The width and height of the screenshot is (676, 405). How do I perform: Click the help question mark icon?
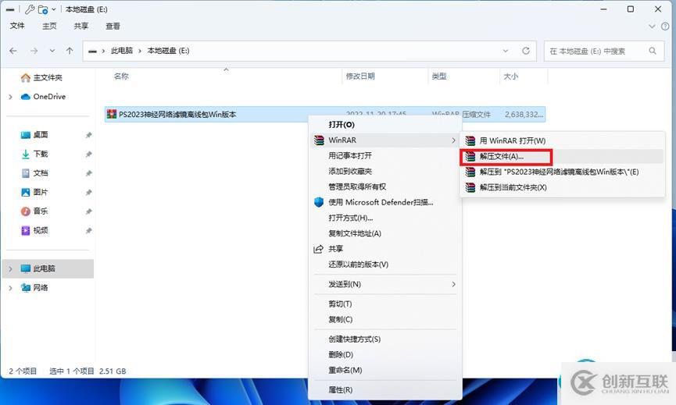point(665,27)
